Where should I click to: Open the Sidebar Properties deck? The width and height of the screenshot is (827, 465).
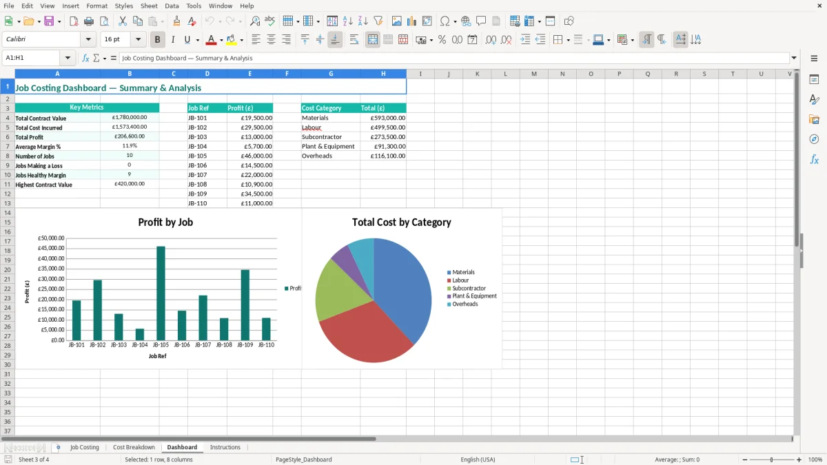814,79
